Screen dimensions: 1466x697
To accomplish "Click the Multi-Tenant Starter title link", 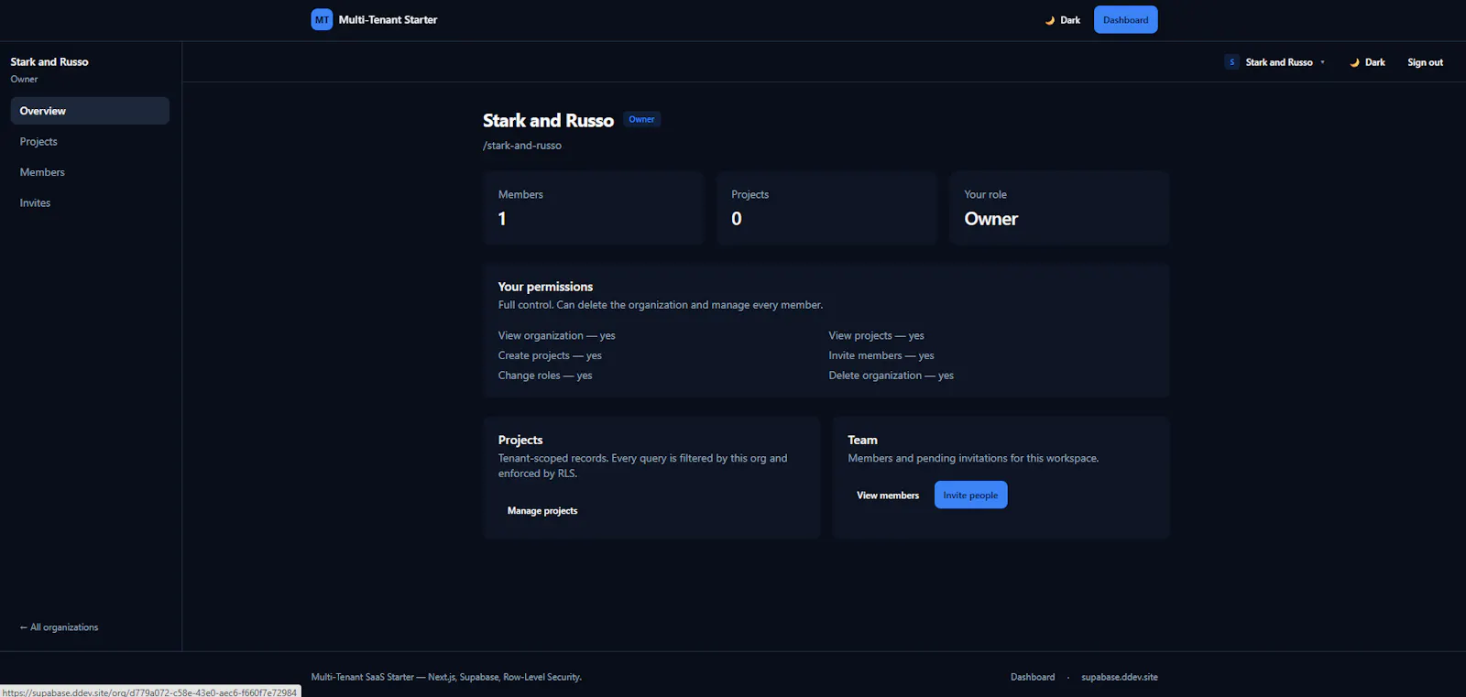I will (x=388, y=20).
